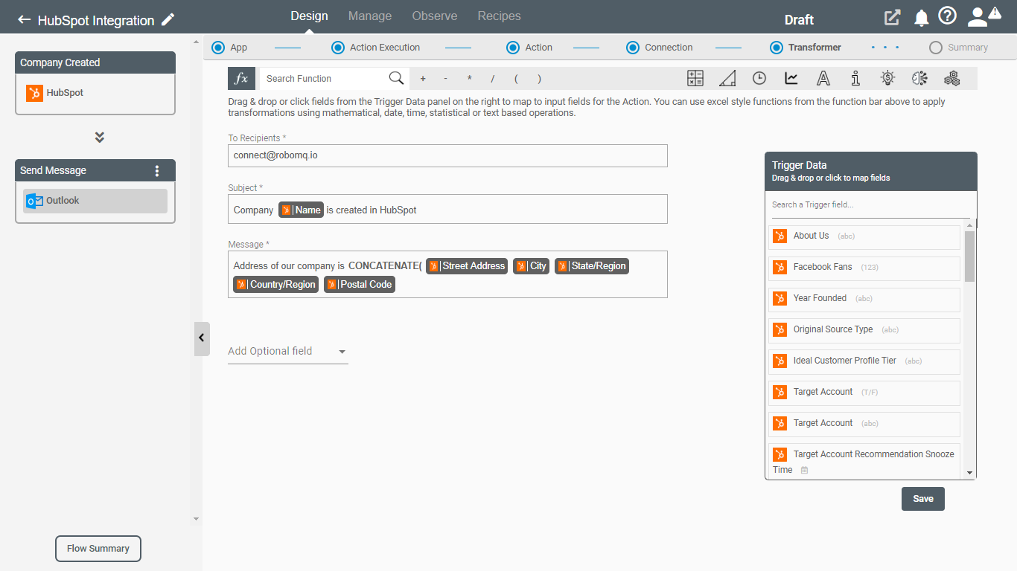Open the gears functions icon
Screen dimensions: 1017x571
(951, 78)
